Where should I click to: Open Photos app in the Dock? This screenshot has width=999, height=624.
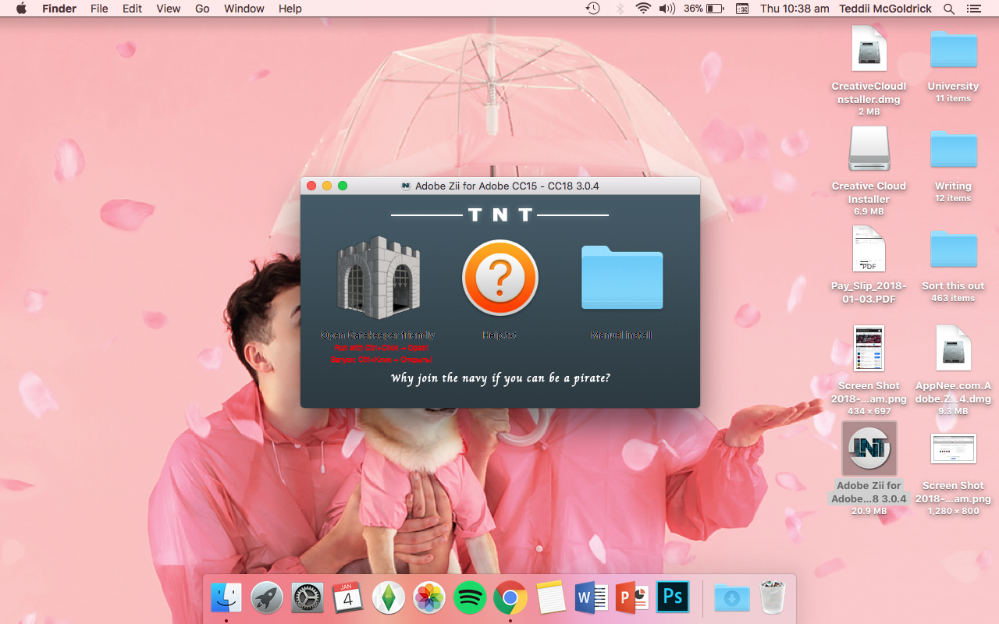[x=428, y=598]
